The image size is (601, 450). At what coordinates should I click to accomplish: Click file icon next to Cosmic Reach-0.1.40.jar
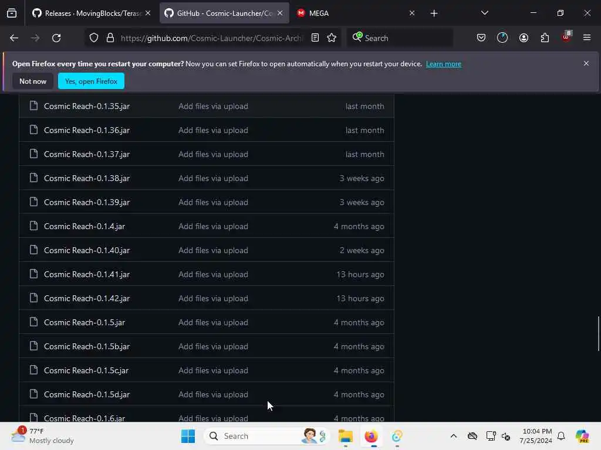point(33,250)
